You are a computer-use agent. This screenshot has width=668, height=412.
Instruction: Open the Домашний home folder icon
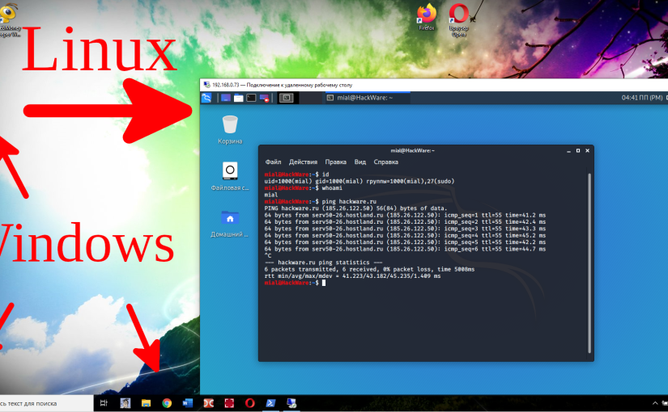tap(230, 218)
